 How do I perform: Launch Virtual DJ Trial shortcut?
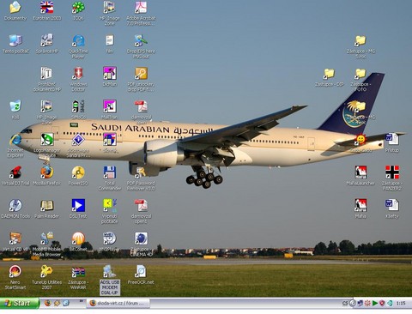pyautogui.click(x=15, y=172)
